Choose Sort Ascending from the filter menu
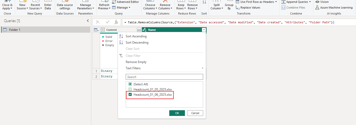 [x=136, y=36]
